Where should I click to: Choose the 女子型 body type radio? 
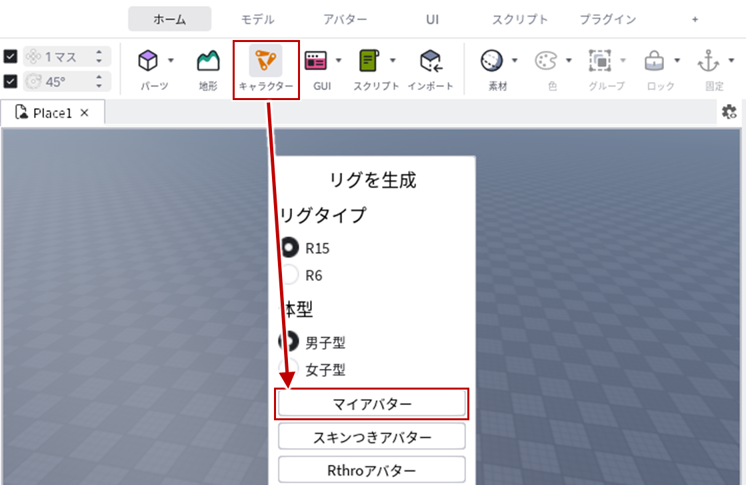(289, 369)
